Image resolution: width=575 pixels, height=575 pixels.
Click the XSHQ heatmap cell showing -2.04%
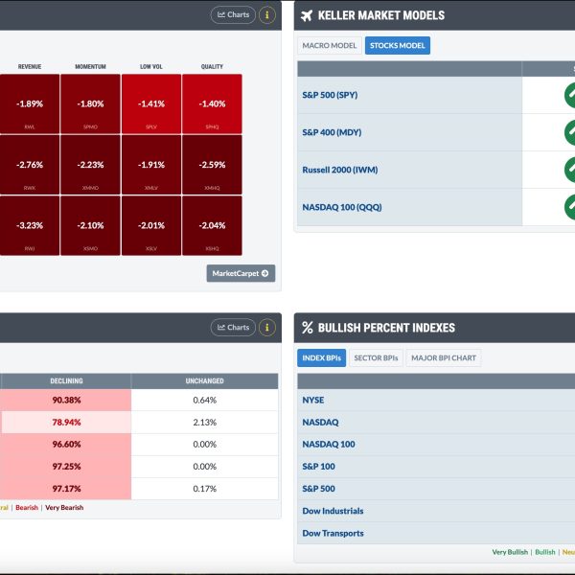(x=212, y=225)
